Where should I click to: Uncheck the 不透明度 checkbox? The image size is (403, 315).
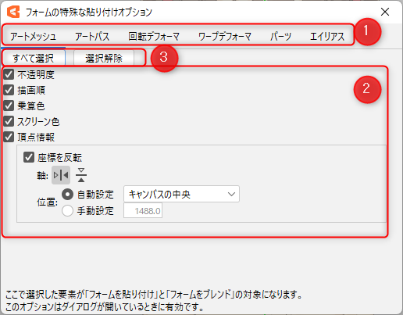[9, 74]
